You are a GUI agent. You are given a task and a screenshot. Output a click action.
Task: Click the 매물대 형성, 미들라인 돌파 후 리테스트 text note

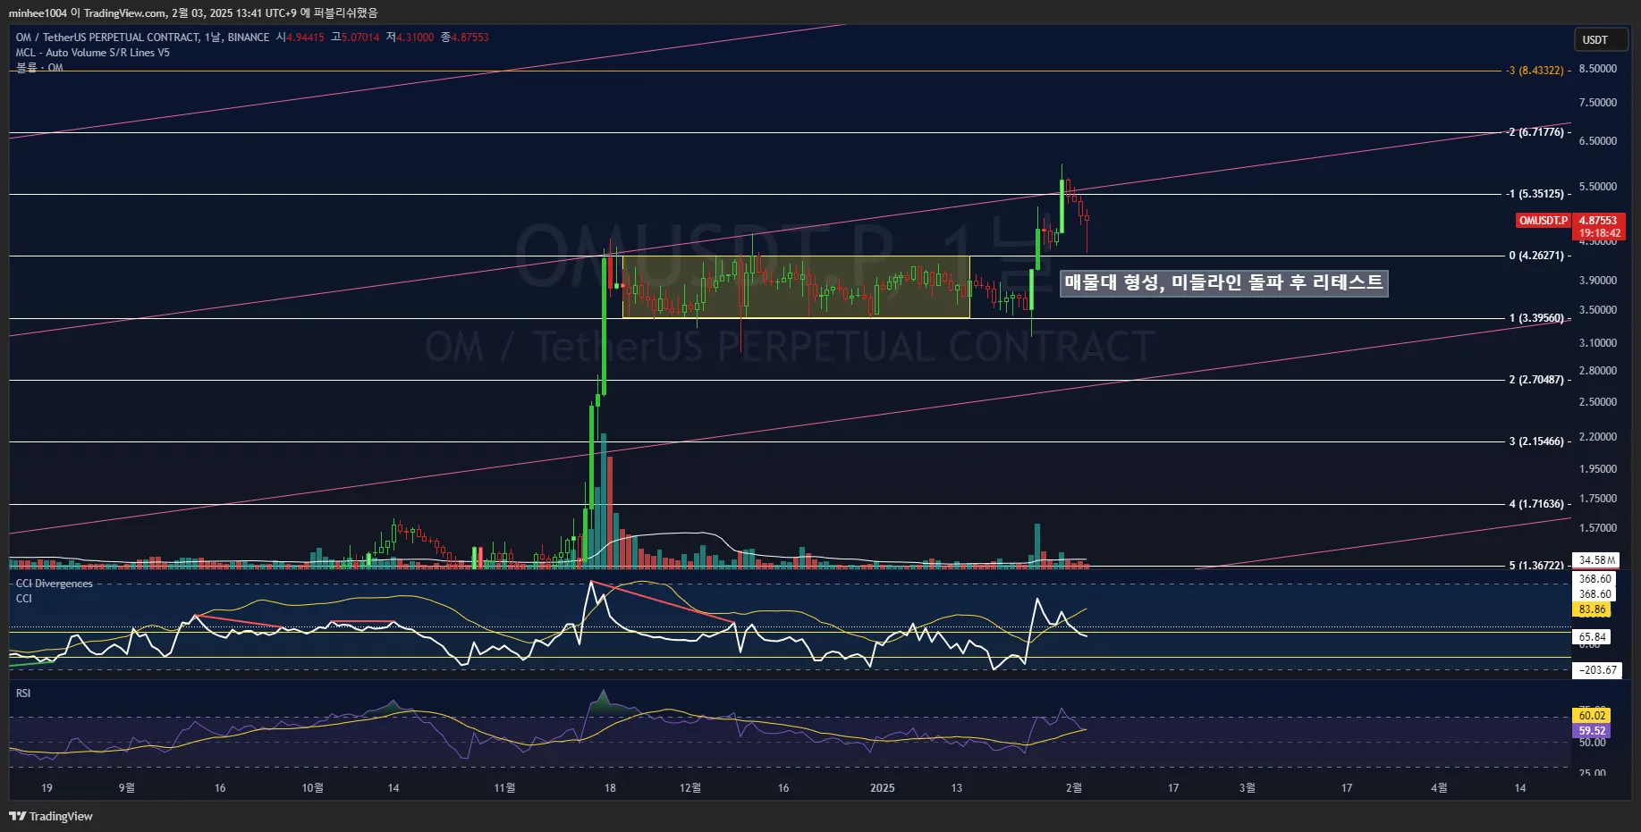[1223, 282]
